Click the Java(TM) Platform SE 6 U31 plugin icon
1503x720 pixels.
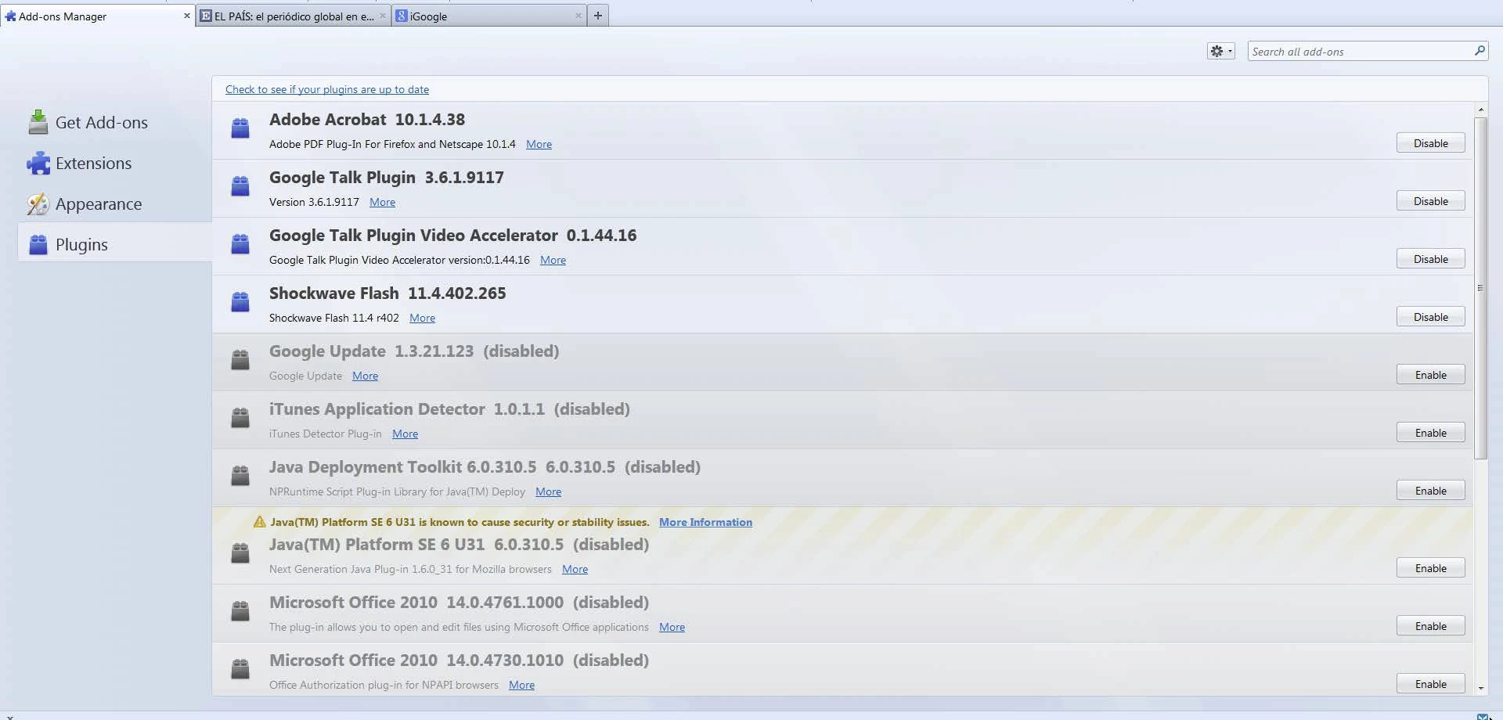click(240, 553)
